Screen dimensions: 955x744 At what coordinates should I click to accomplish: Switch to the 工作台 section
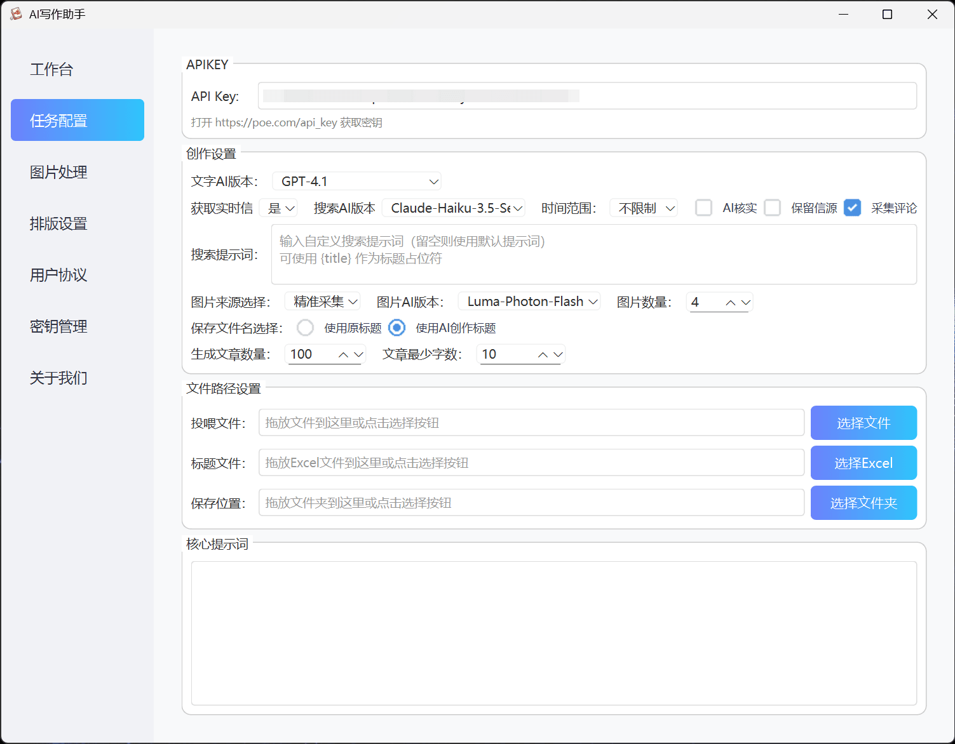pyautogui.click(x=51, y=69)
